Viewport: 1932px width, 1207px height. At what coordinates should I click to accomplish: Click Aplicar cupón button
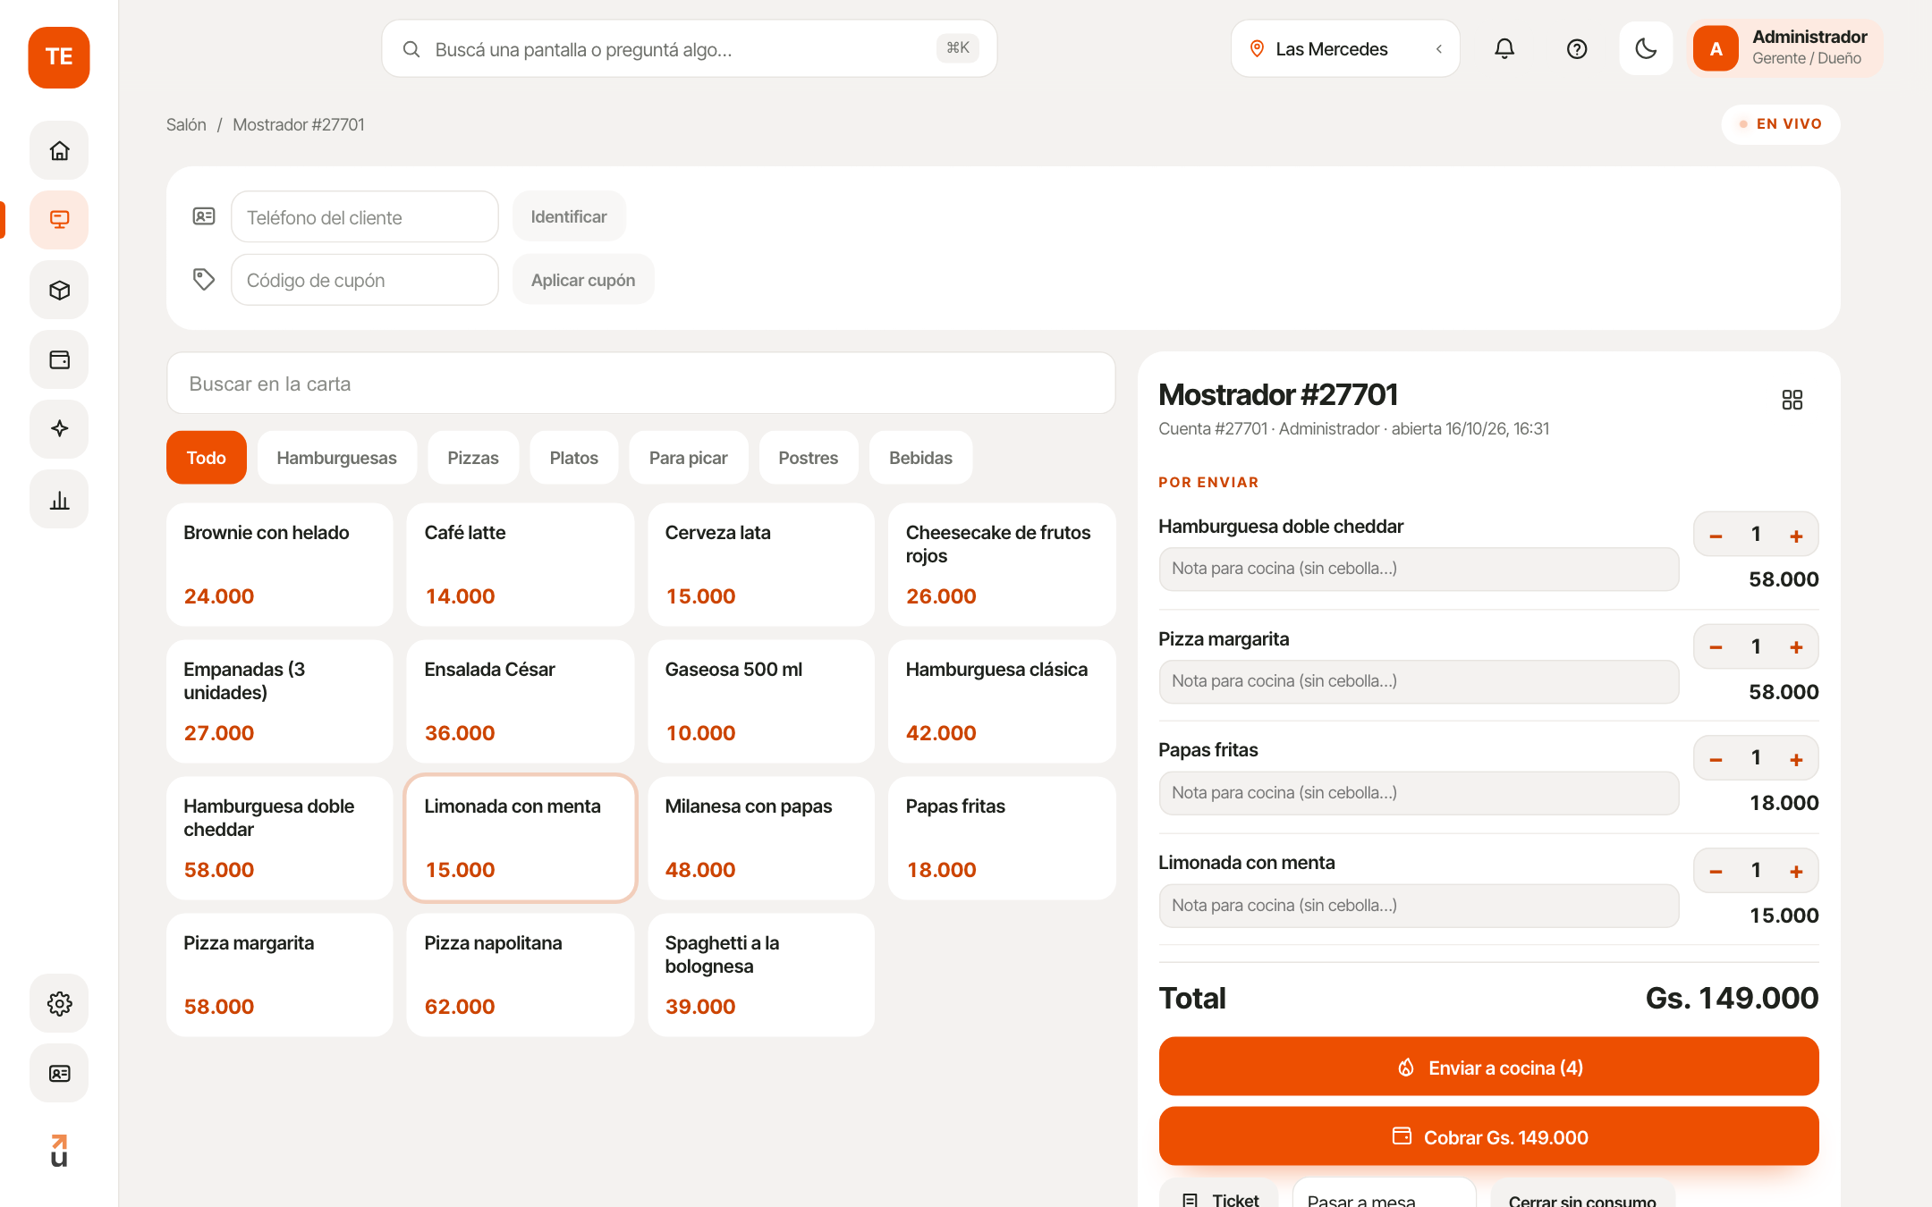(x=583, y=280)
